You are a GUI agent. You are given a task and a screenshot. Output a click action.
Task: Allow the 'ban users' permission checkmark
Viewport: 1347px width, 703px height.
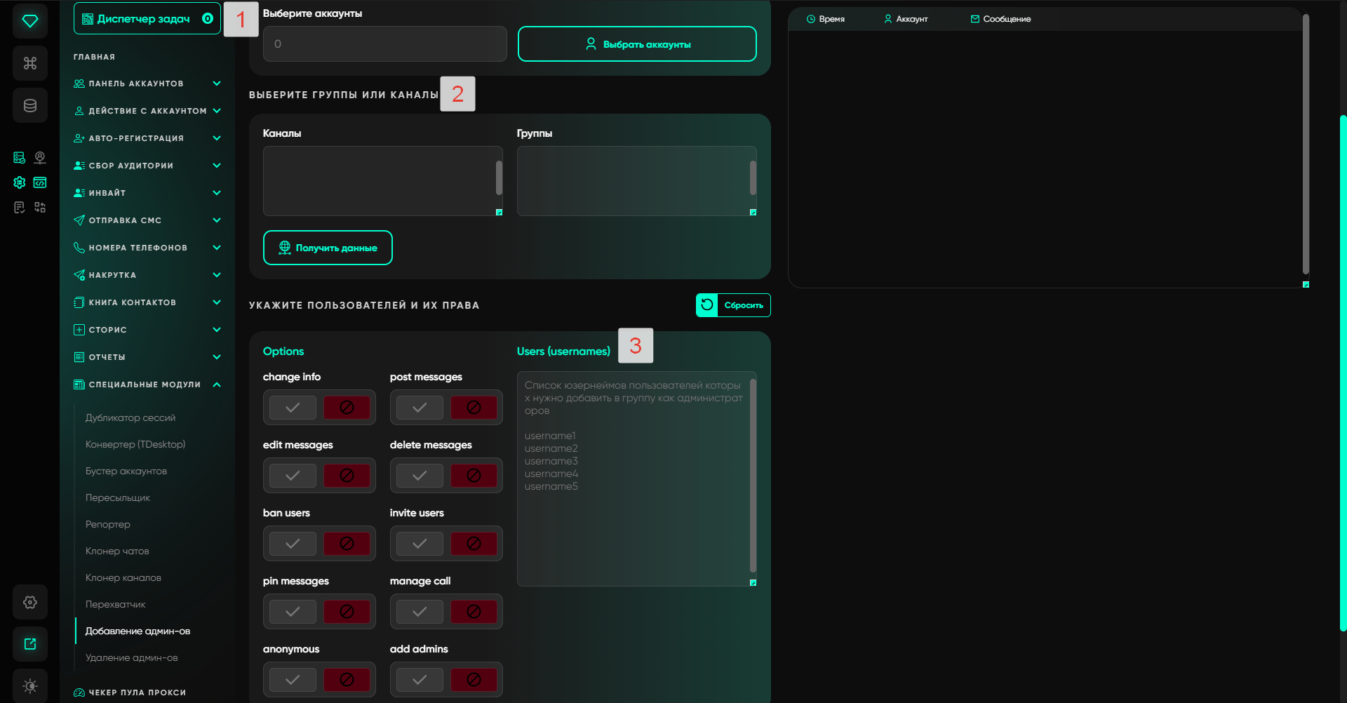click(x=293, y=544)
